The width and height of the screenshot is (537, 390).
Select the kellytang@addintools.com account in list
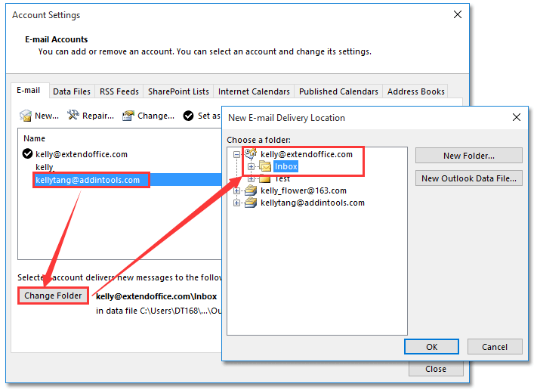pos(88,180)
